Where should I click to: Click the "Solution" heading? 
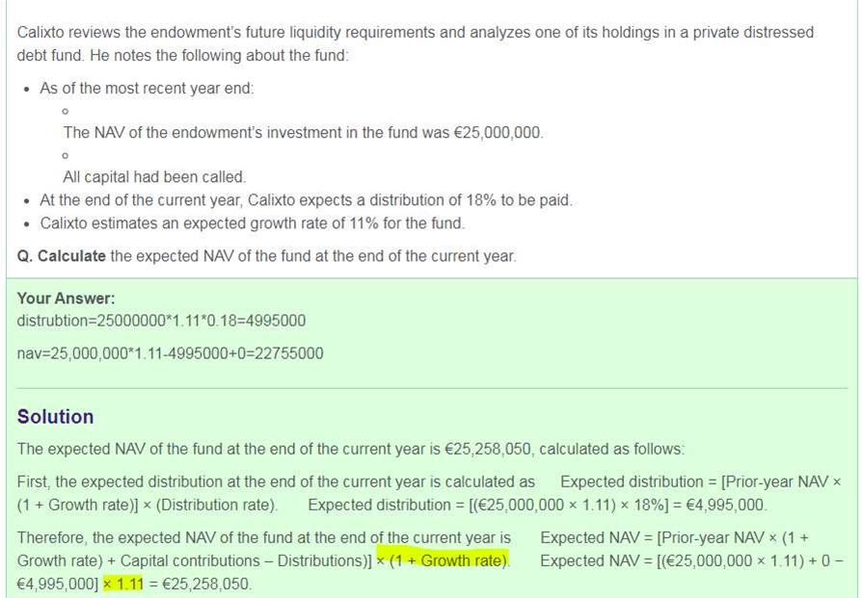click(55, 417)
